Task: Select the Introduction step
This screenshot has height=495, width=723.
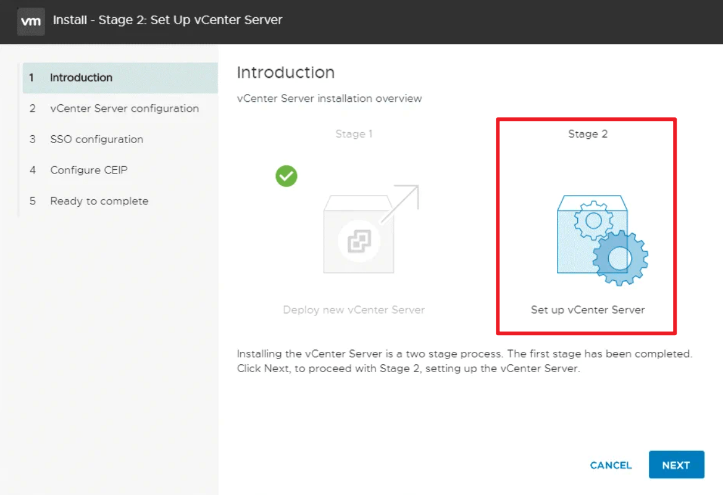Action: [x=120, y=78]
